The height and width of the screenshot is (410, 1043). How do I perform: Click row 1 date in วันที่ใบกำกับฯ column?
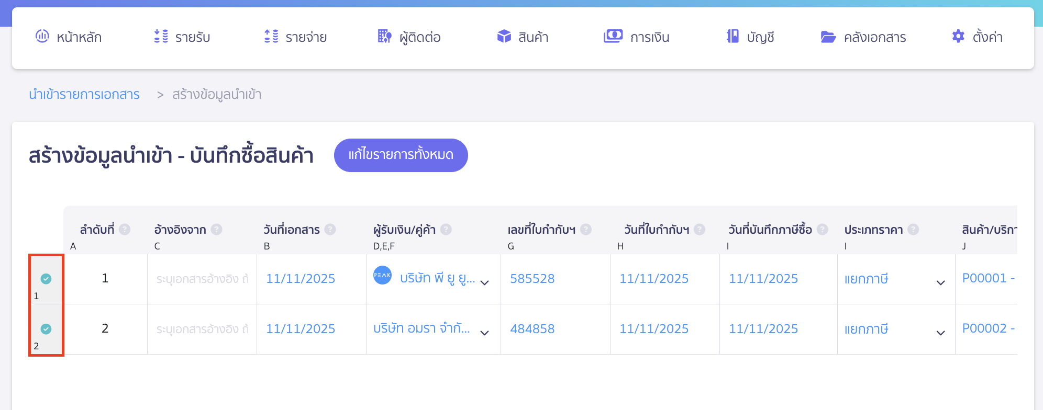tap(654, 279)
